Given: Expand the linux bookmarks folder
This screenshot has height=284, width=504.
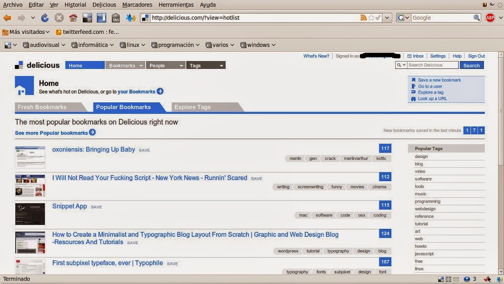Looking at the screenshot, I should pos(132,45).
